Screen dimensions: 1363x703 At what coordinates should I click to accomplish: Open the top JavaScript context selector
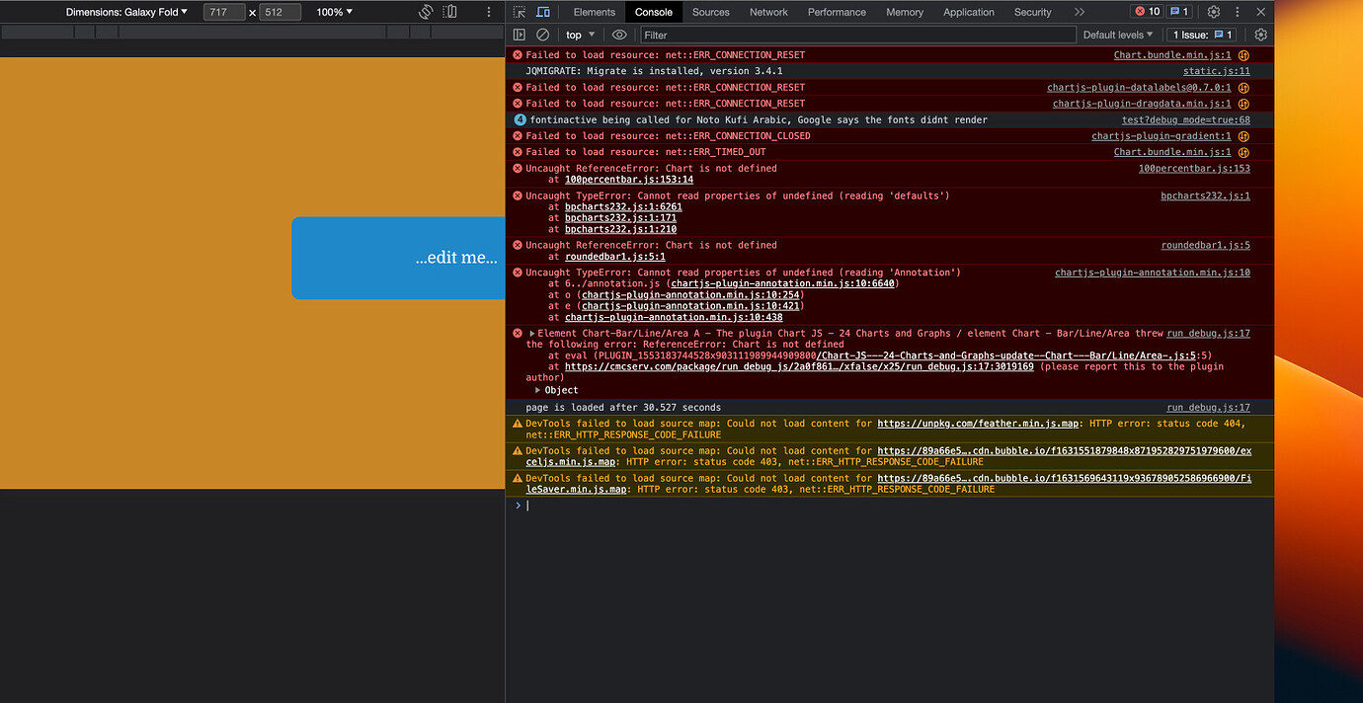point(580,35)
